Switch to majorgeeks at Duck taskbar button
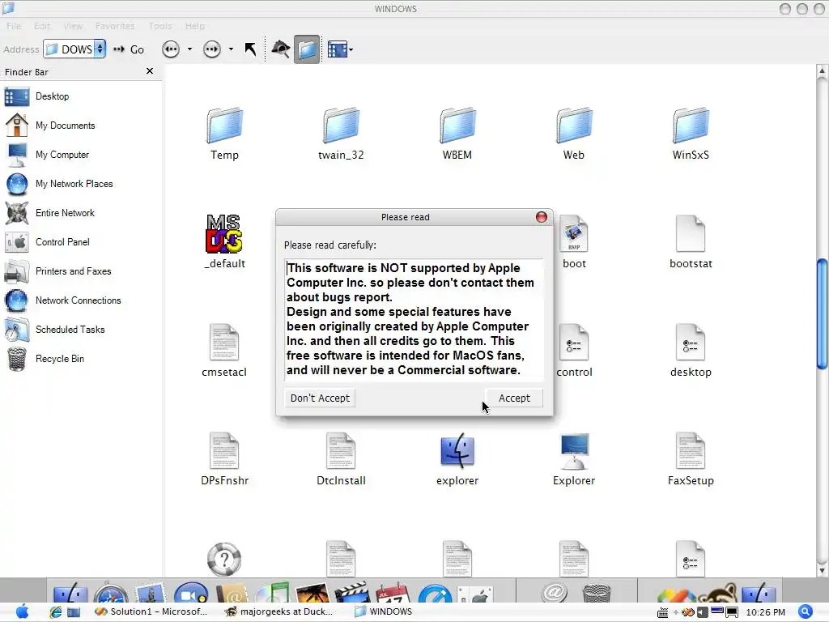Viewport: 829px width, 622px height. click(279, 611)
